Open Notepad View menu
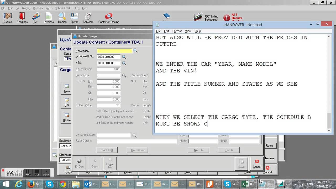The height and width of the screenshot is (189, 336). (x=188, y=31)
